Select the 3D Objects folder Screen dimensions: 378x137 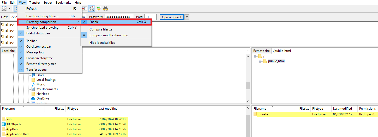14,124
